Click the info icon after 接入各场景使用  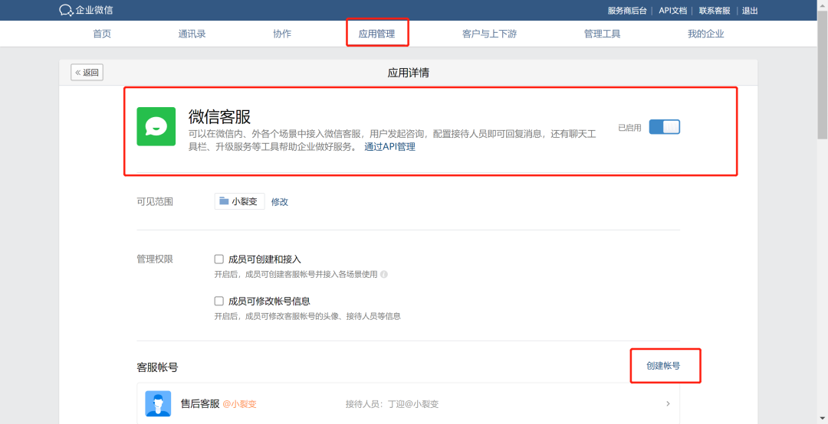(x=384, y=274)
